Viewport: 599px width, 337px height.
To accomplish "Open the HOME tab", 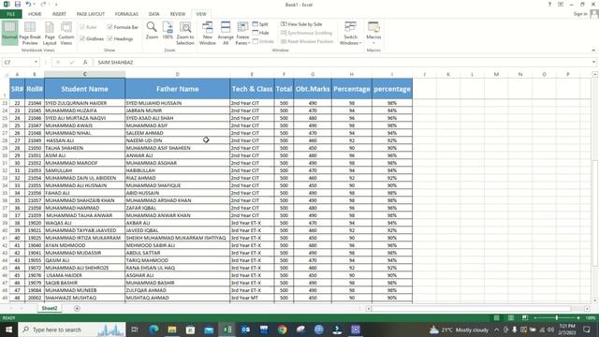I will pyautogui.click(x=35, y=14).
